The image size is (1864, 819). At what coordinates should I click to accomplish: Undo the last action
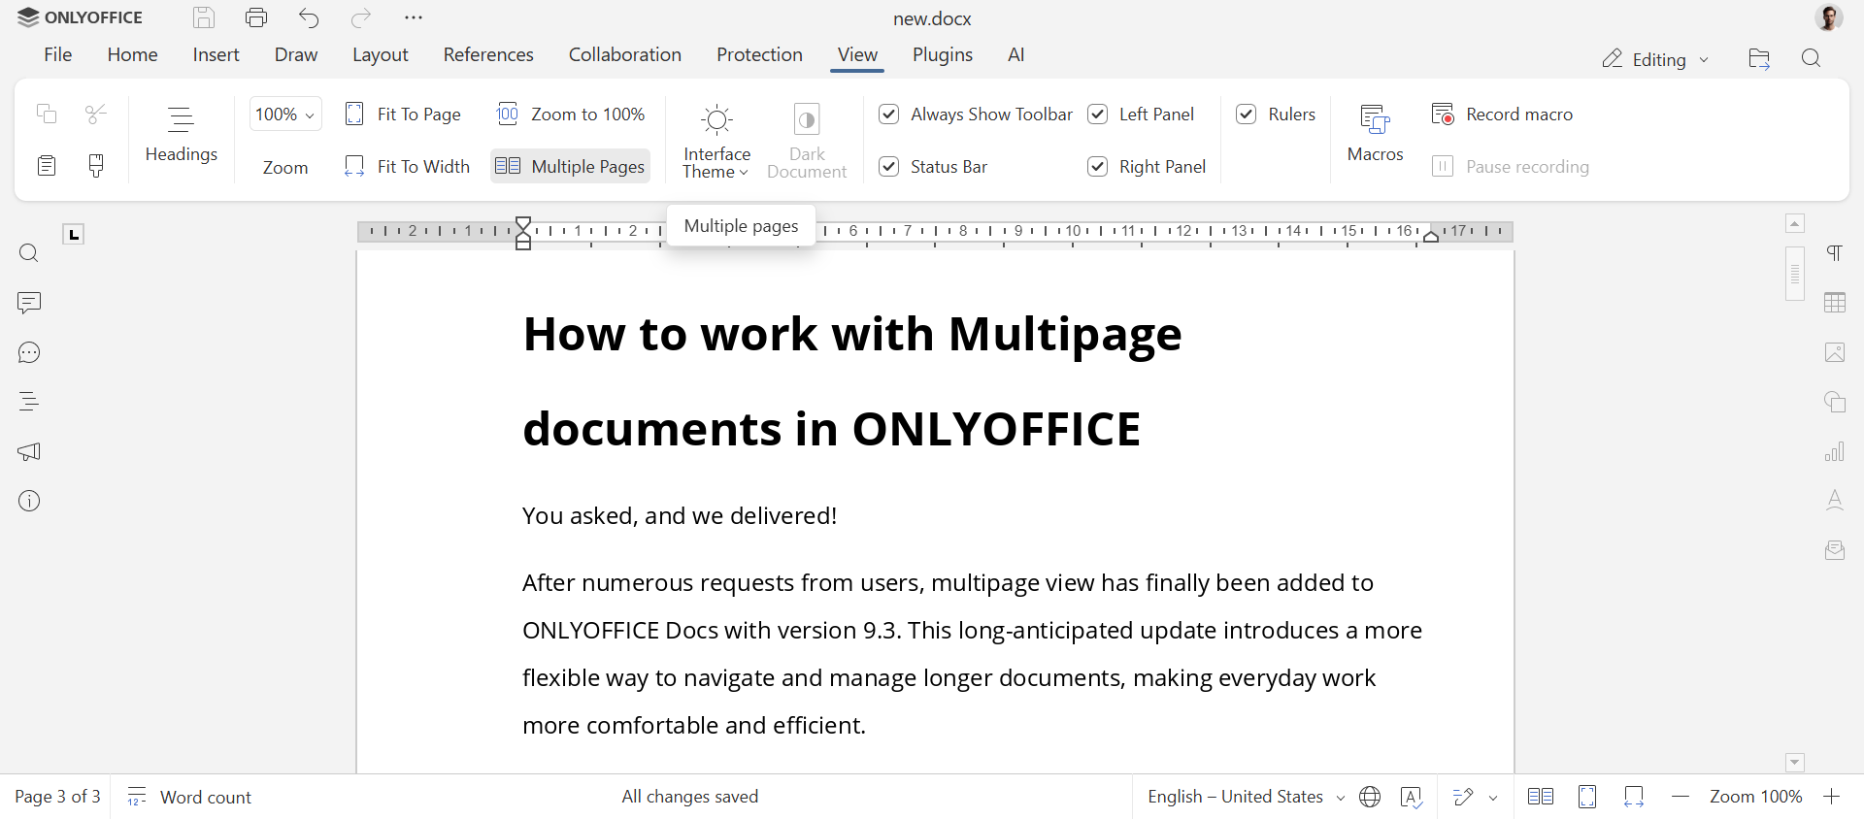click(309, 17)
